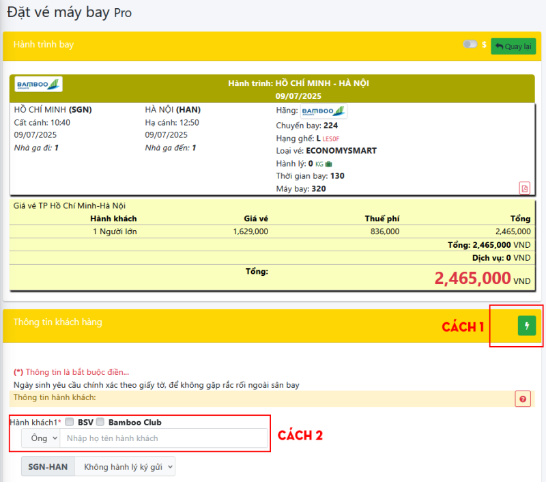Click the green luggage suitcase icon
Image resolution: width=546 pixels, height=482 pixels.
click(x=329, y=164)
